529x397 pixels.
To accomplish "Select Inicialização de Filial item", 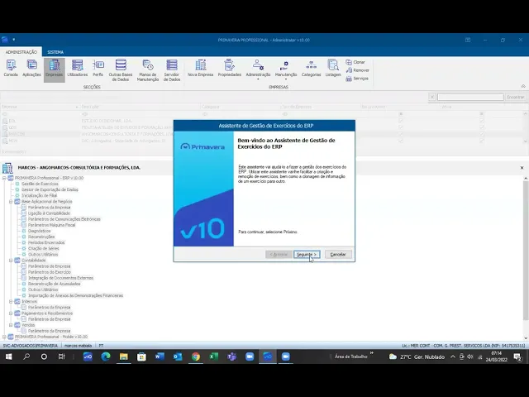I will tap(39, 195).
